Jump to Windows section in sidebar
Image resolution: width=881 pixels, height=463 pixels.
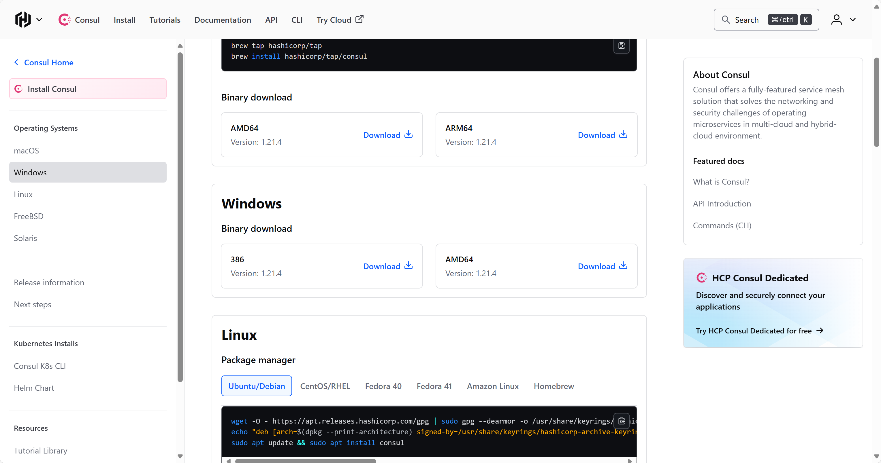tap(88, 172)
